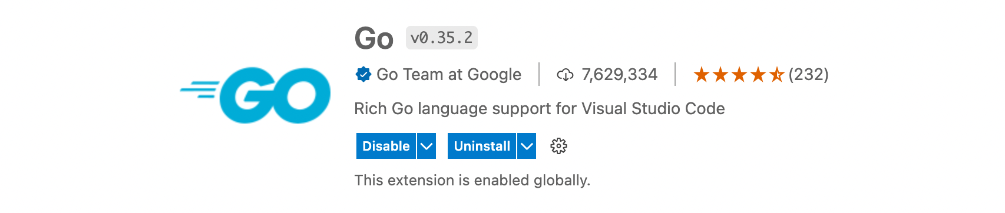The width and height of the screenshot is (1005, 213).
Task: Open the Manage gear menu
Action: (x=558, y=146)
